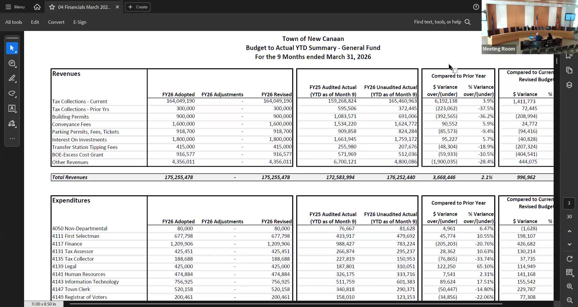Click the Revenues section heading

(66, 74)
